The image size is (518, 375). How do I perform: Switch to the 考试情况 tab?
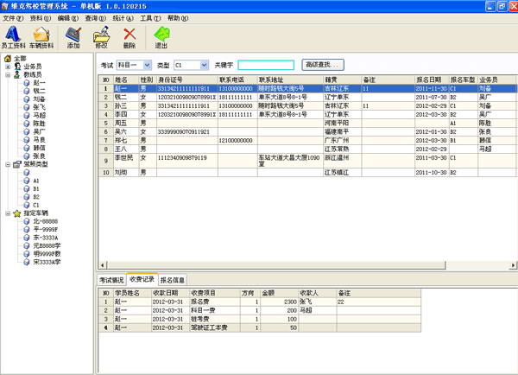click(111, 280)
